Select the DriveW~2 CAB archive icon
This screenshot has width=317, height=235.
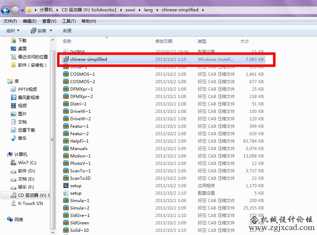point(66,119)
